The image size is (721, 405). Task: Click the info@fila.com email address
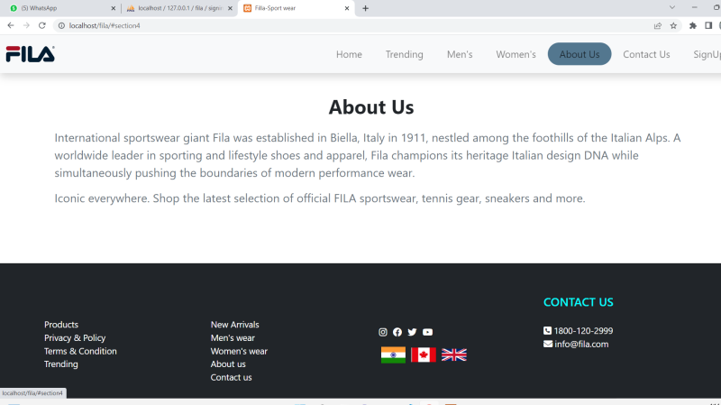[x=580, y=344]
